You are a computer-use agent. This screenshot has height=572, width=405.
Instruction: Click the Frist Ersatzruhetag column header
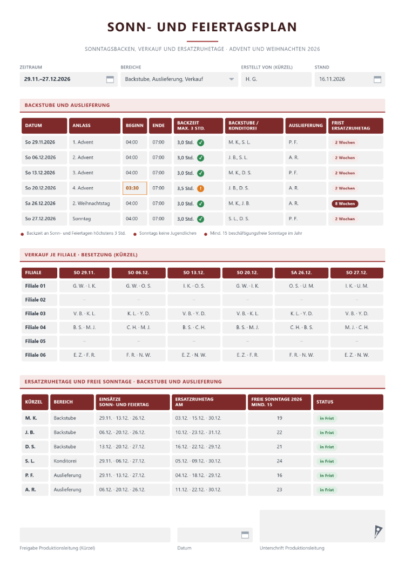coord(356,126)
